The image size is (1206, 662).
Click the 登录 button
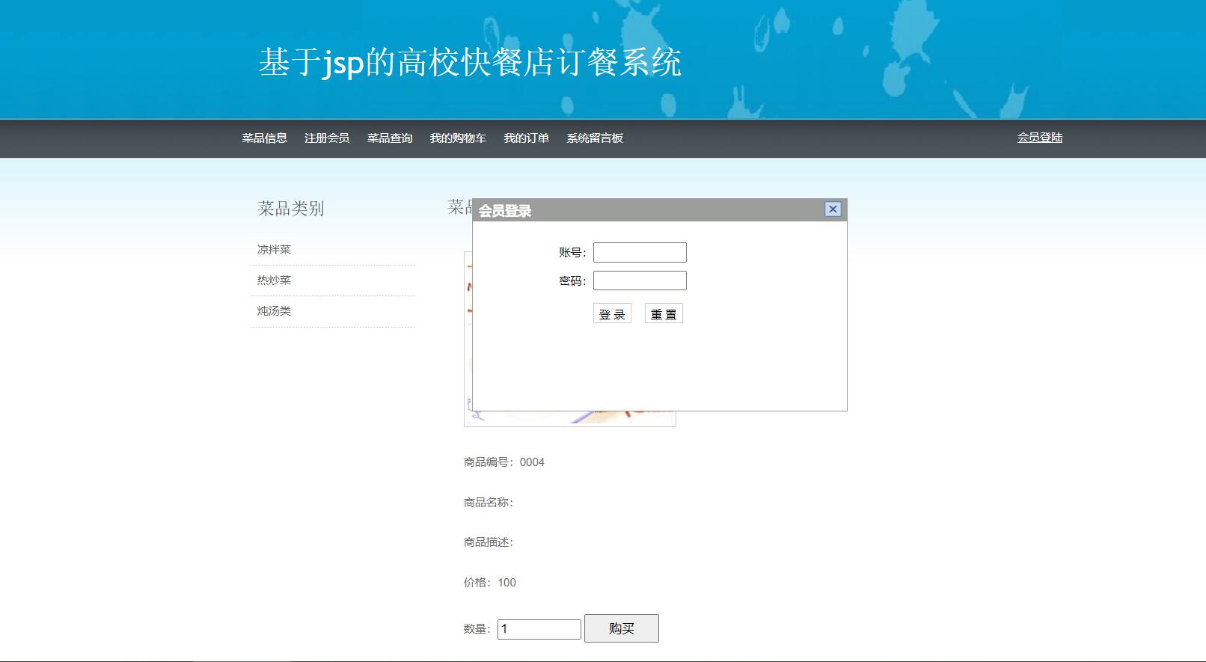(x=612, y=313)
